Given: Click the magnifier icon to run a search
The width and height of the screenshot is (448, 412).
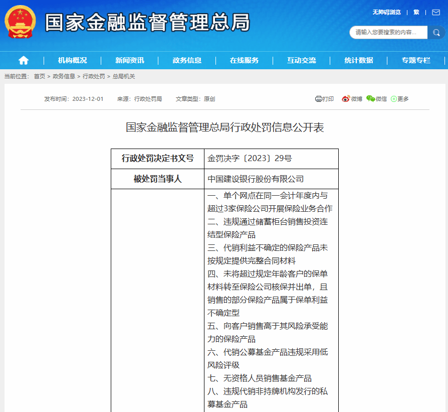Looking at the screenshot, I should point(435,32).
